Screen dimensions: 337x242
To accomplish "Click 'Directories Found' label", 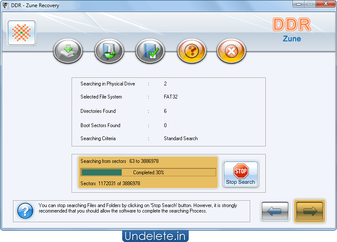I will [x=98, y=111].
